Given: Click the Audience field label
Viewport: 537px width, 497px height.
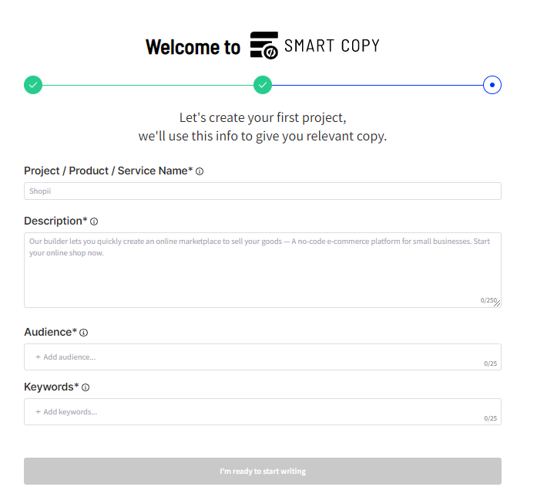Looking at the screenshot, I should tap(50, 332).
